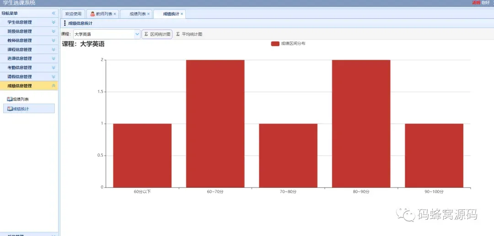Click the 90~100分 bar in chart
The image size is (494, 236).
click(x=434, y=156)
